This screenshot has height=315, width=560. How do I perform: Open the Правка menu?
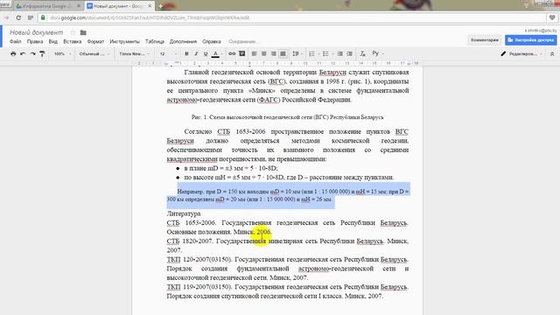(35, 42)
